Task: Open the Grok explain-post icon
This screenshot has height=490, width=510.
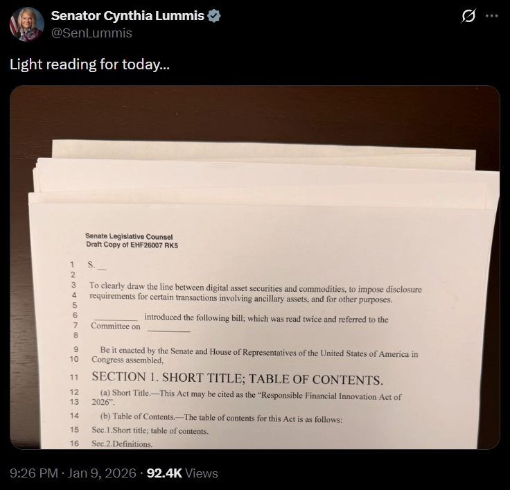Action: [468, 16]
